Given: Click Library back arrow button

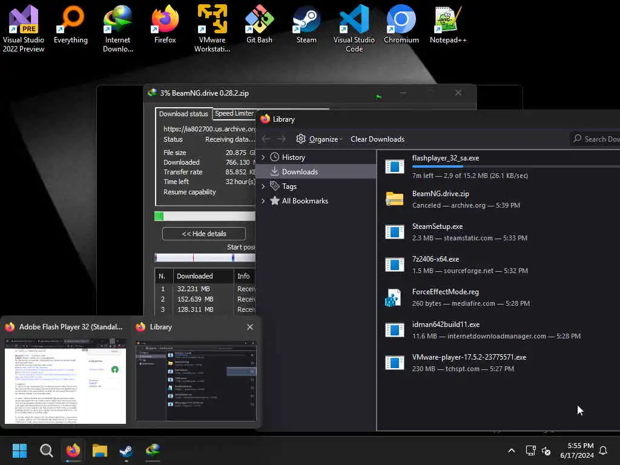Looking at the screenshot, I should 266,139.
